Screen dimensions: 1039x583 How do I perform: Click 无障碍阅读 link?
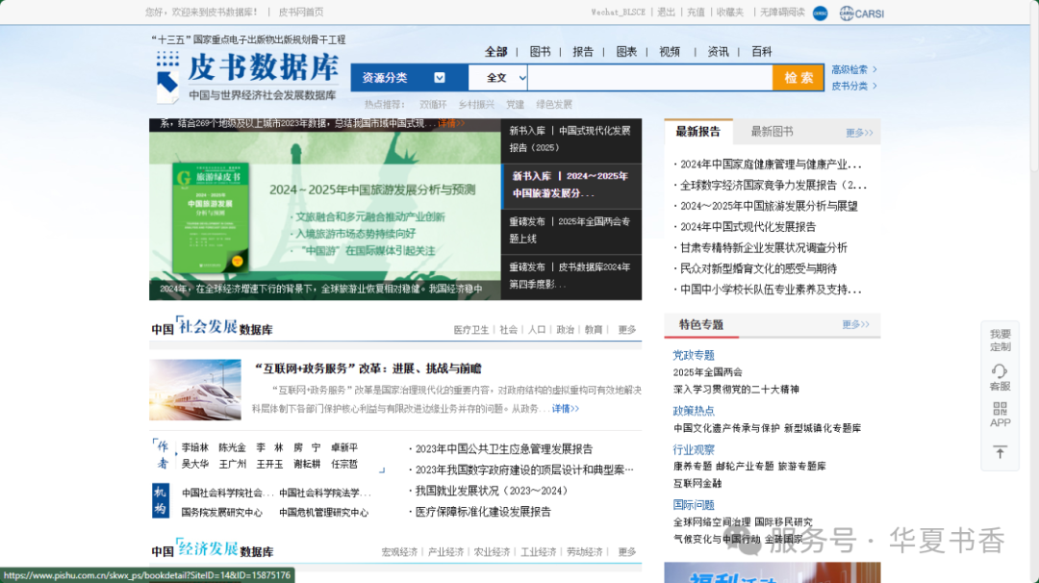pos(782,12)
